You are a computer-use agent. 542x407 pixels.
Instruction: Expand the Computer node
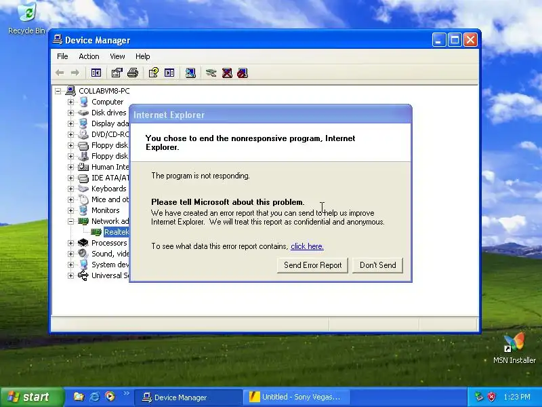pos(70,102)
